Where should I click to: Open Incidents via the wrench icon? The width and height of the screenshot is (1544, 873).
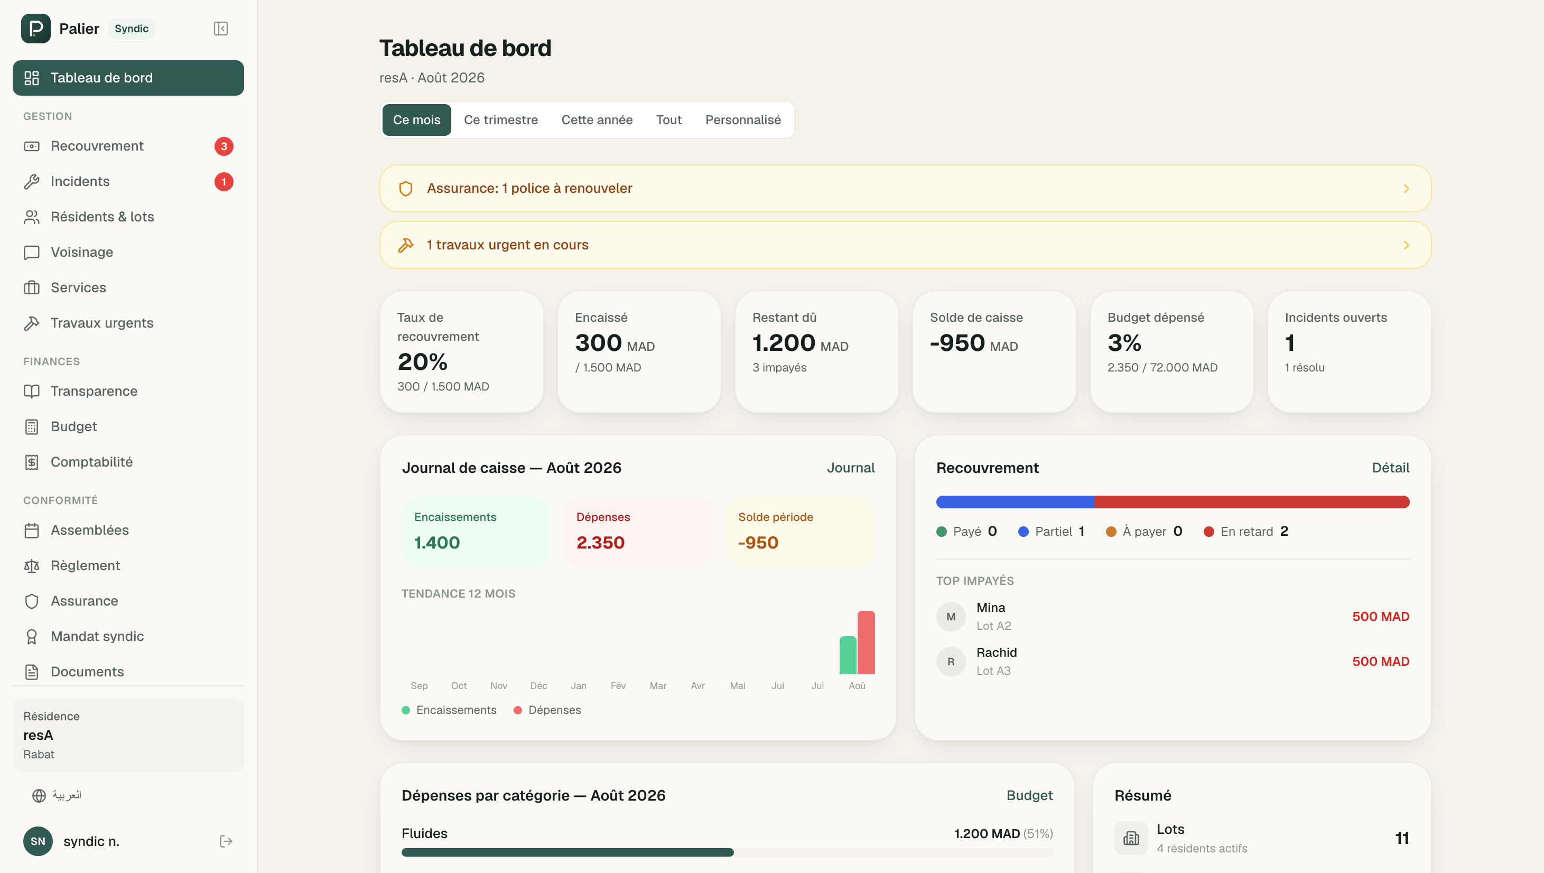coord(32,182)
